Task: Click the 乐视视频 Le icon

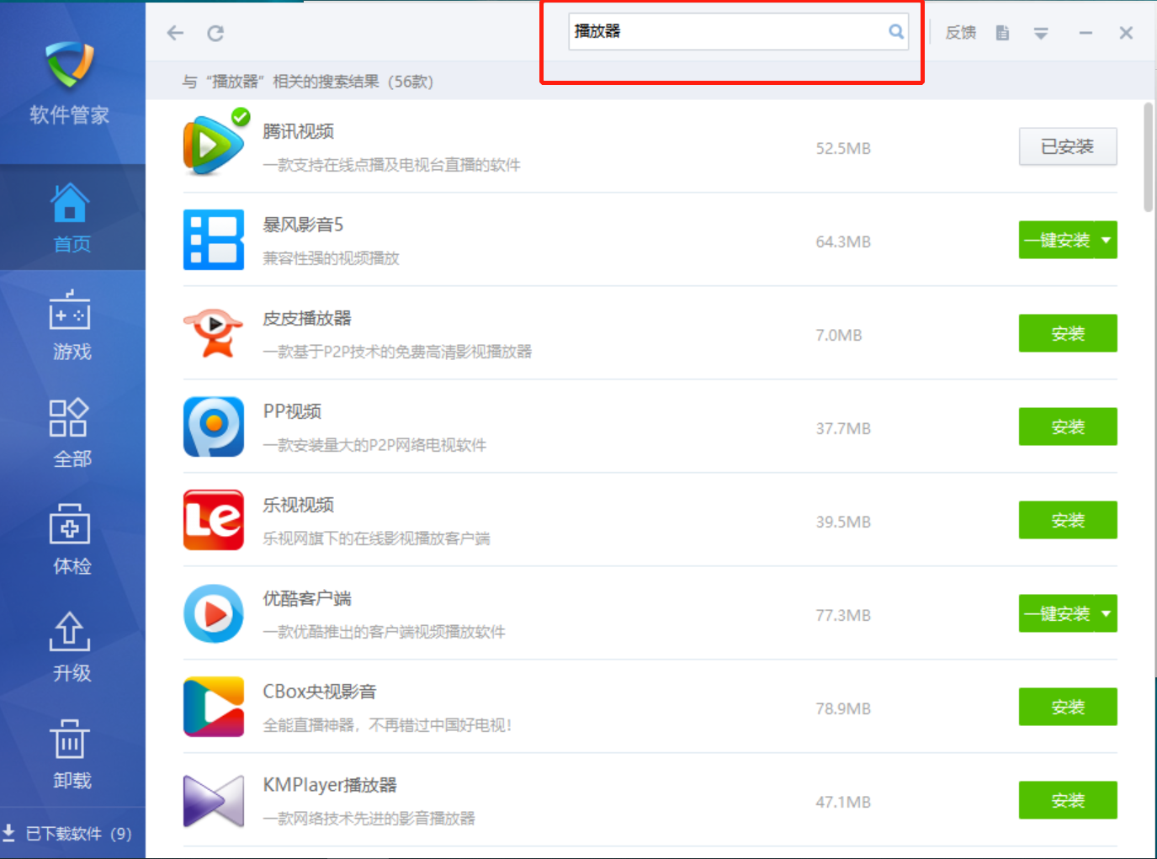Action: (x=214, y=520)
